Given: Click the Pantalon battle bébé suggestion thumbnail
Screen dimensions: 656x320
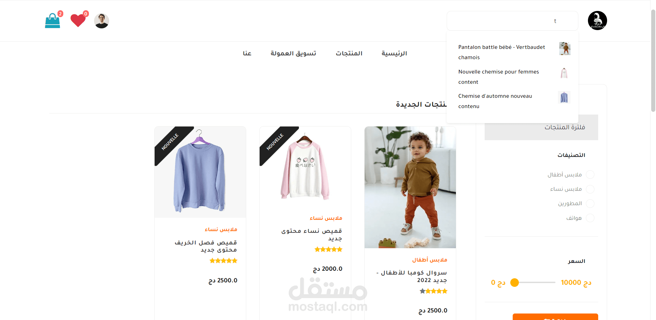Looking at the screenshot, I should tap(565, 49).
